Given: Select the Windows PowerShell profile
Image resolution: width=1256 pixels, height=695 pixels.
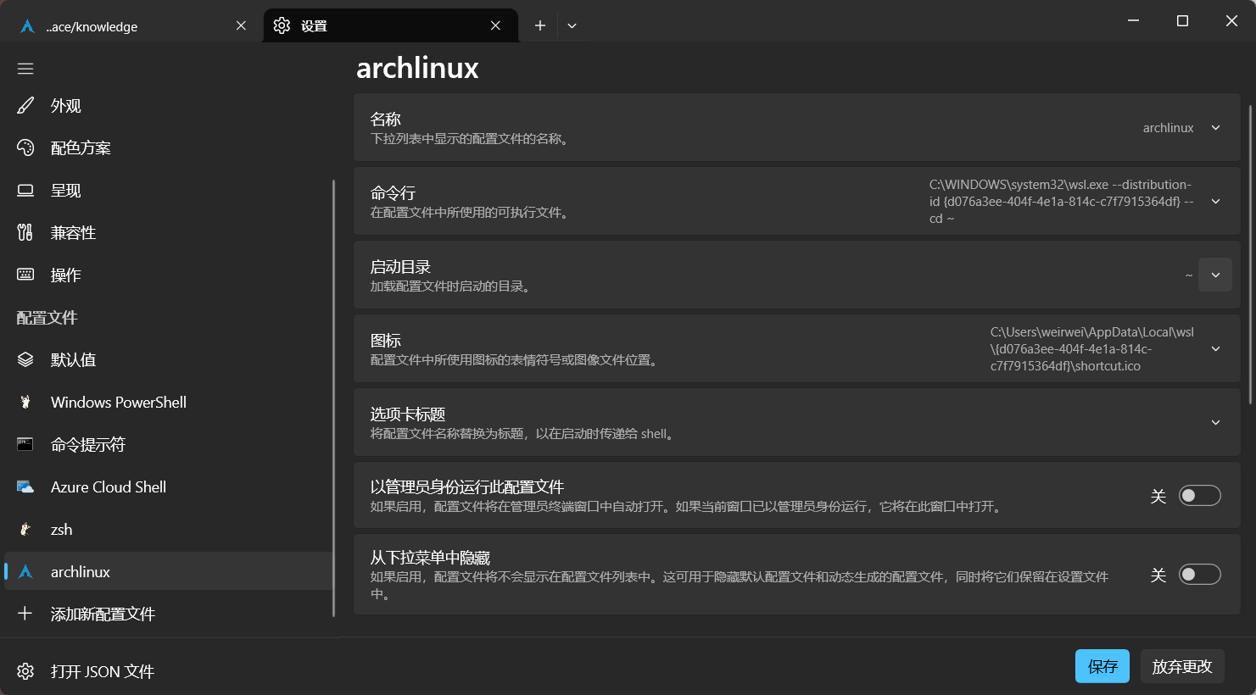Looking at the screenshot, I should click(118, 403).
